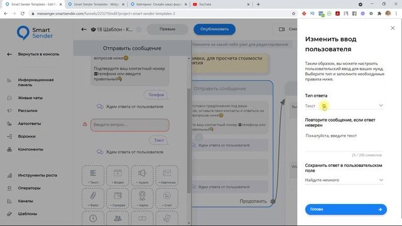
Task: Add a Файл block
Action: tap(93, 198)
